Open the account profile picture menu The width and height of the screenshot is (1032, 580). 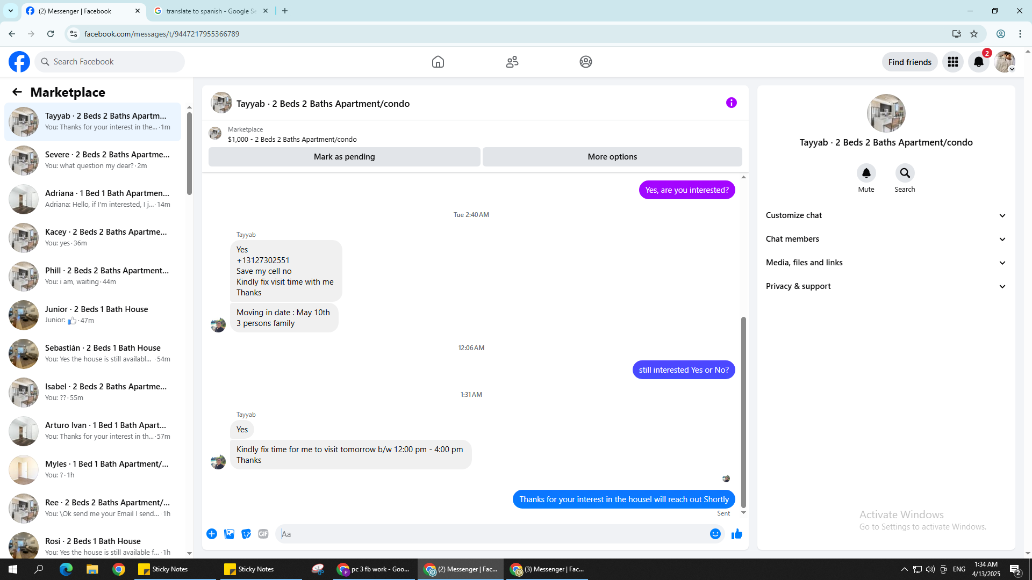(x=1005, y=62)
